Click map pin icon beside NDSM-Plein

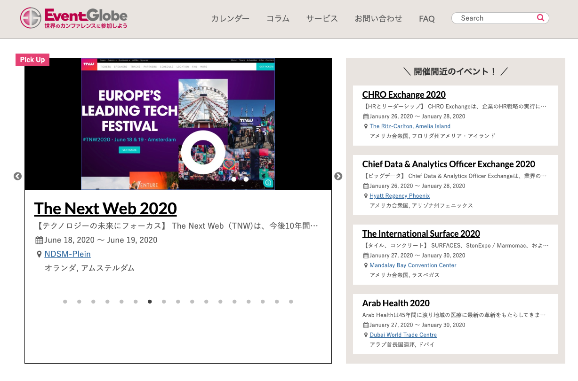pyautogui.click(x=39, y=254)
